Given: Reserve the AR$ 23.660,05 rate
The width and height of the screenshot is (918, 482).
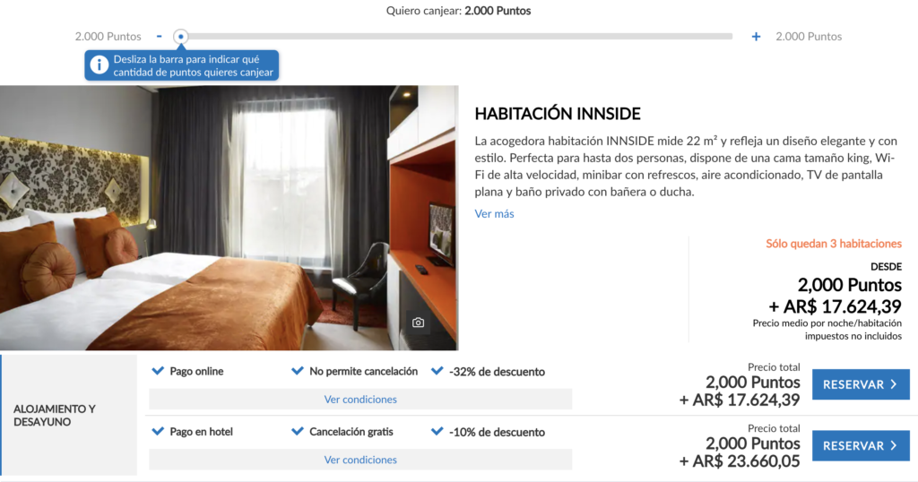Looking at the screenshot, I should (861, 446).
